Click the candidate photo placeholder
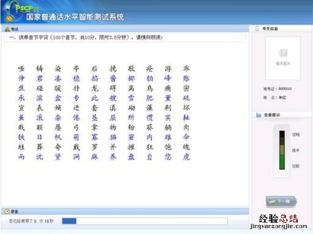The image size is (313, 234). [283, 58]
